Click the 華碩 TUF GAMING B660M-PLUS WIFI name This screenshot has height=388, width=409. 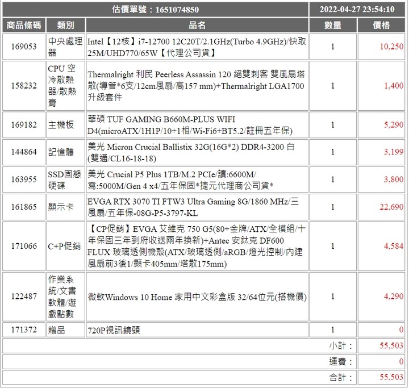pyautogui.click(x=190, y=125)
